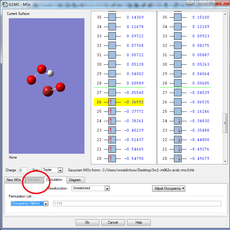
Task: Open the Occupancy (Alpha) permutation dropdown
Action: pyautogui.click(x=46, y=204)
